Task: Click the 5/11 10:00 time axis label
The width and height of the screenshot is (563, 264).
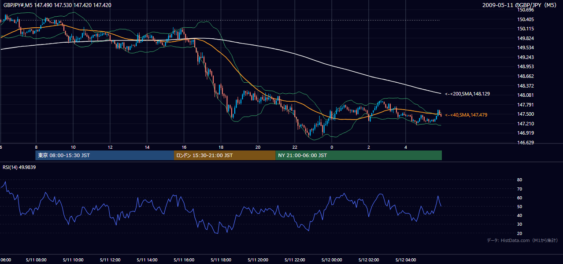Action: [x=73, y=260]
